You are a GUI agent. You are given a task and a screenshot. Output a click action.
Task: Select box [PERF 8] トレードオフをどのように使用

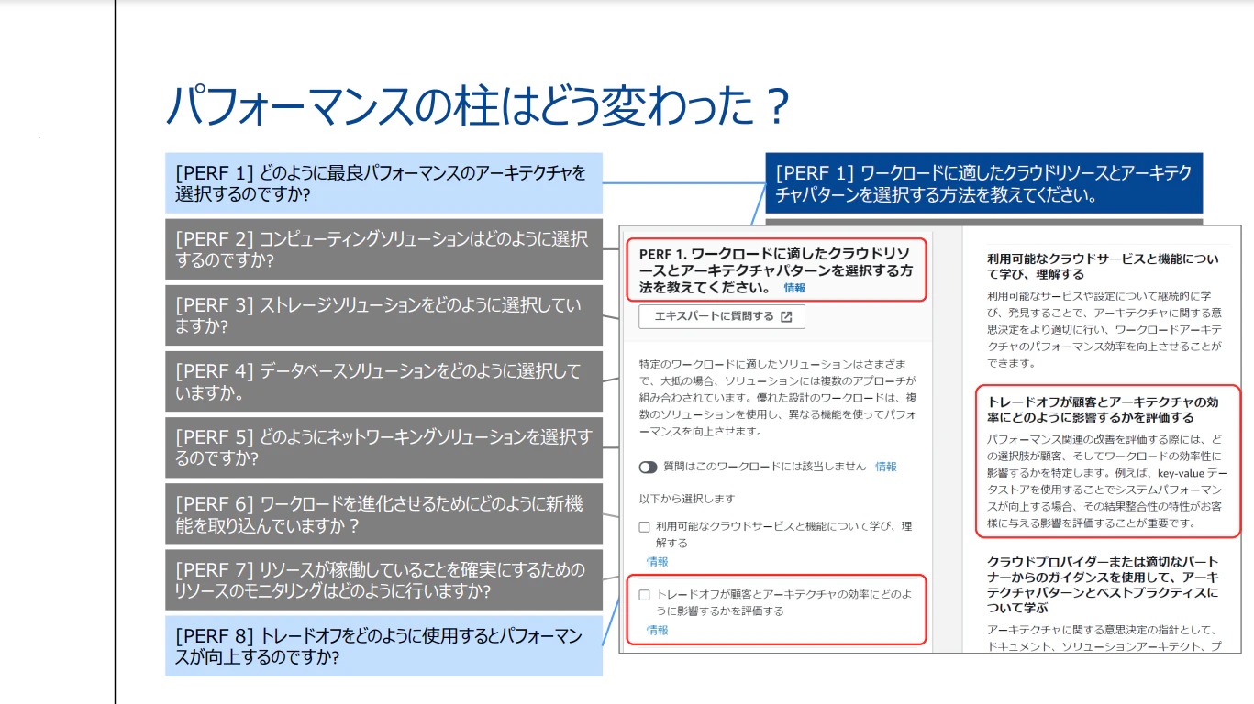coord(383,646)
